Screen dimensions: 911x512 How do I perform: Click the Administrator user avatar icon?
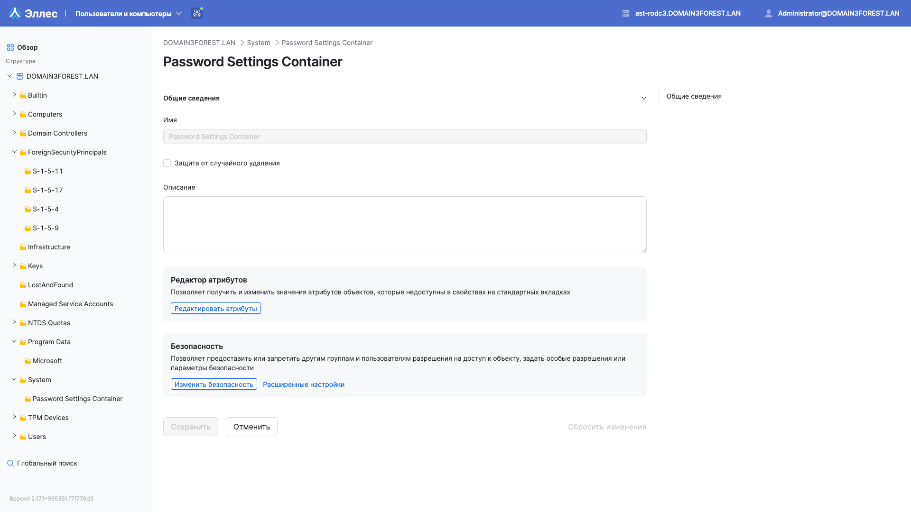[x=769, y=13]
